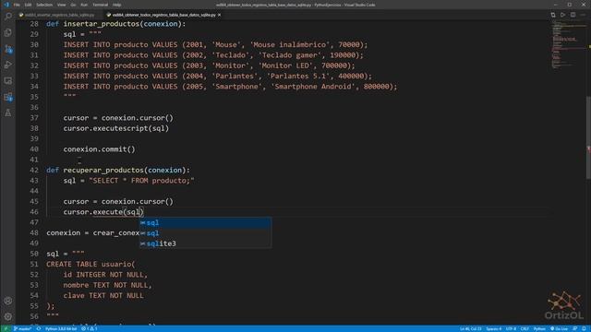Click the VS Code logo icon
The width and height of the screenshot is (591, 332).
(x=6, y=5)
